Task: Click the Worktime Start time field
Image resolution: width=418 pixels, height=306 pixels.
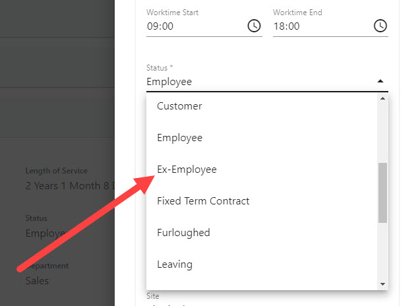Action: pos(191,26)
